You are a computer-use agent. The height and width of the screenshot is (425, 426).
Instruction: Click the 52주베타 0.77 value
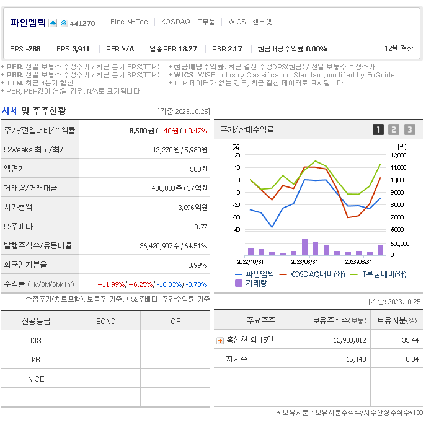[201, 227]
